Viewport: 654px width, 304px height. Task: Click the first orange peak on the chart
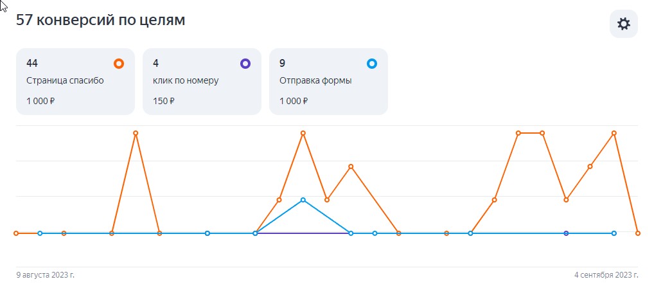pyautogui.click(x=136, y=133)
